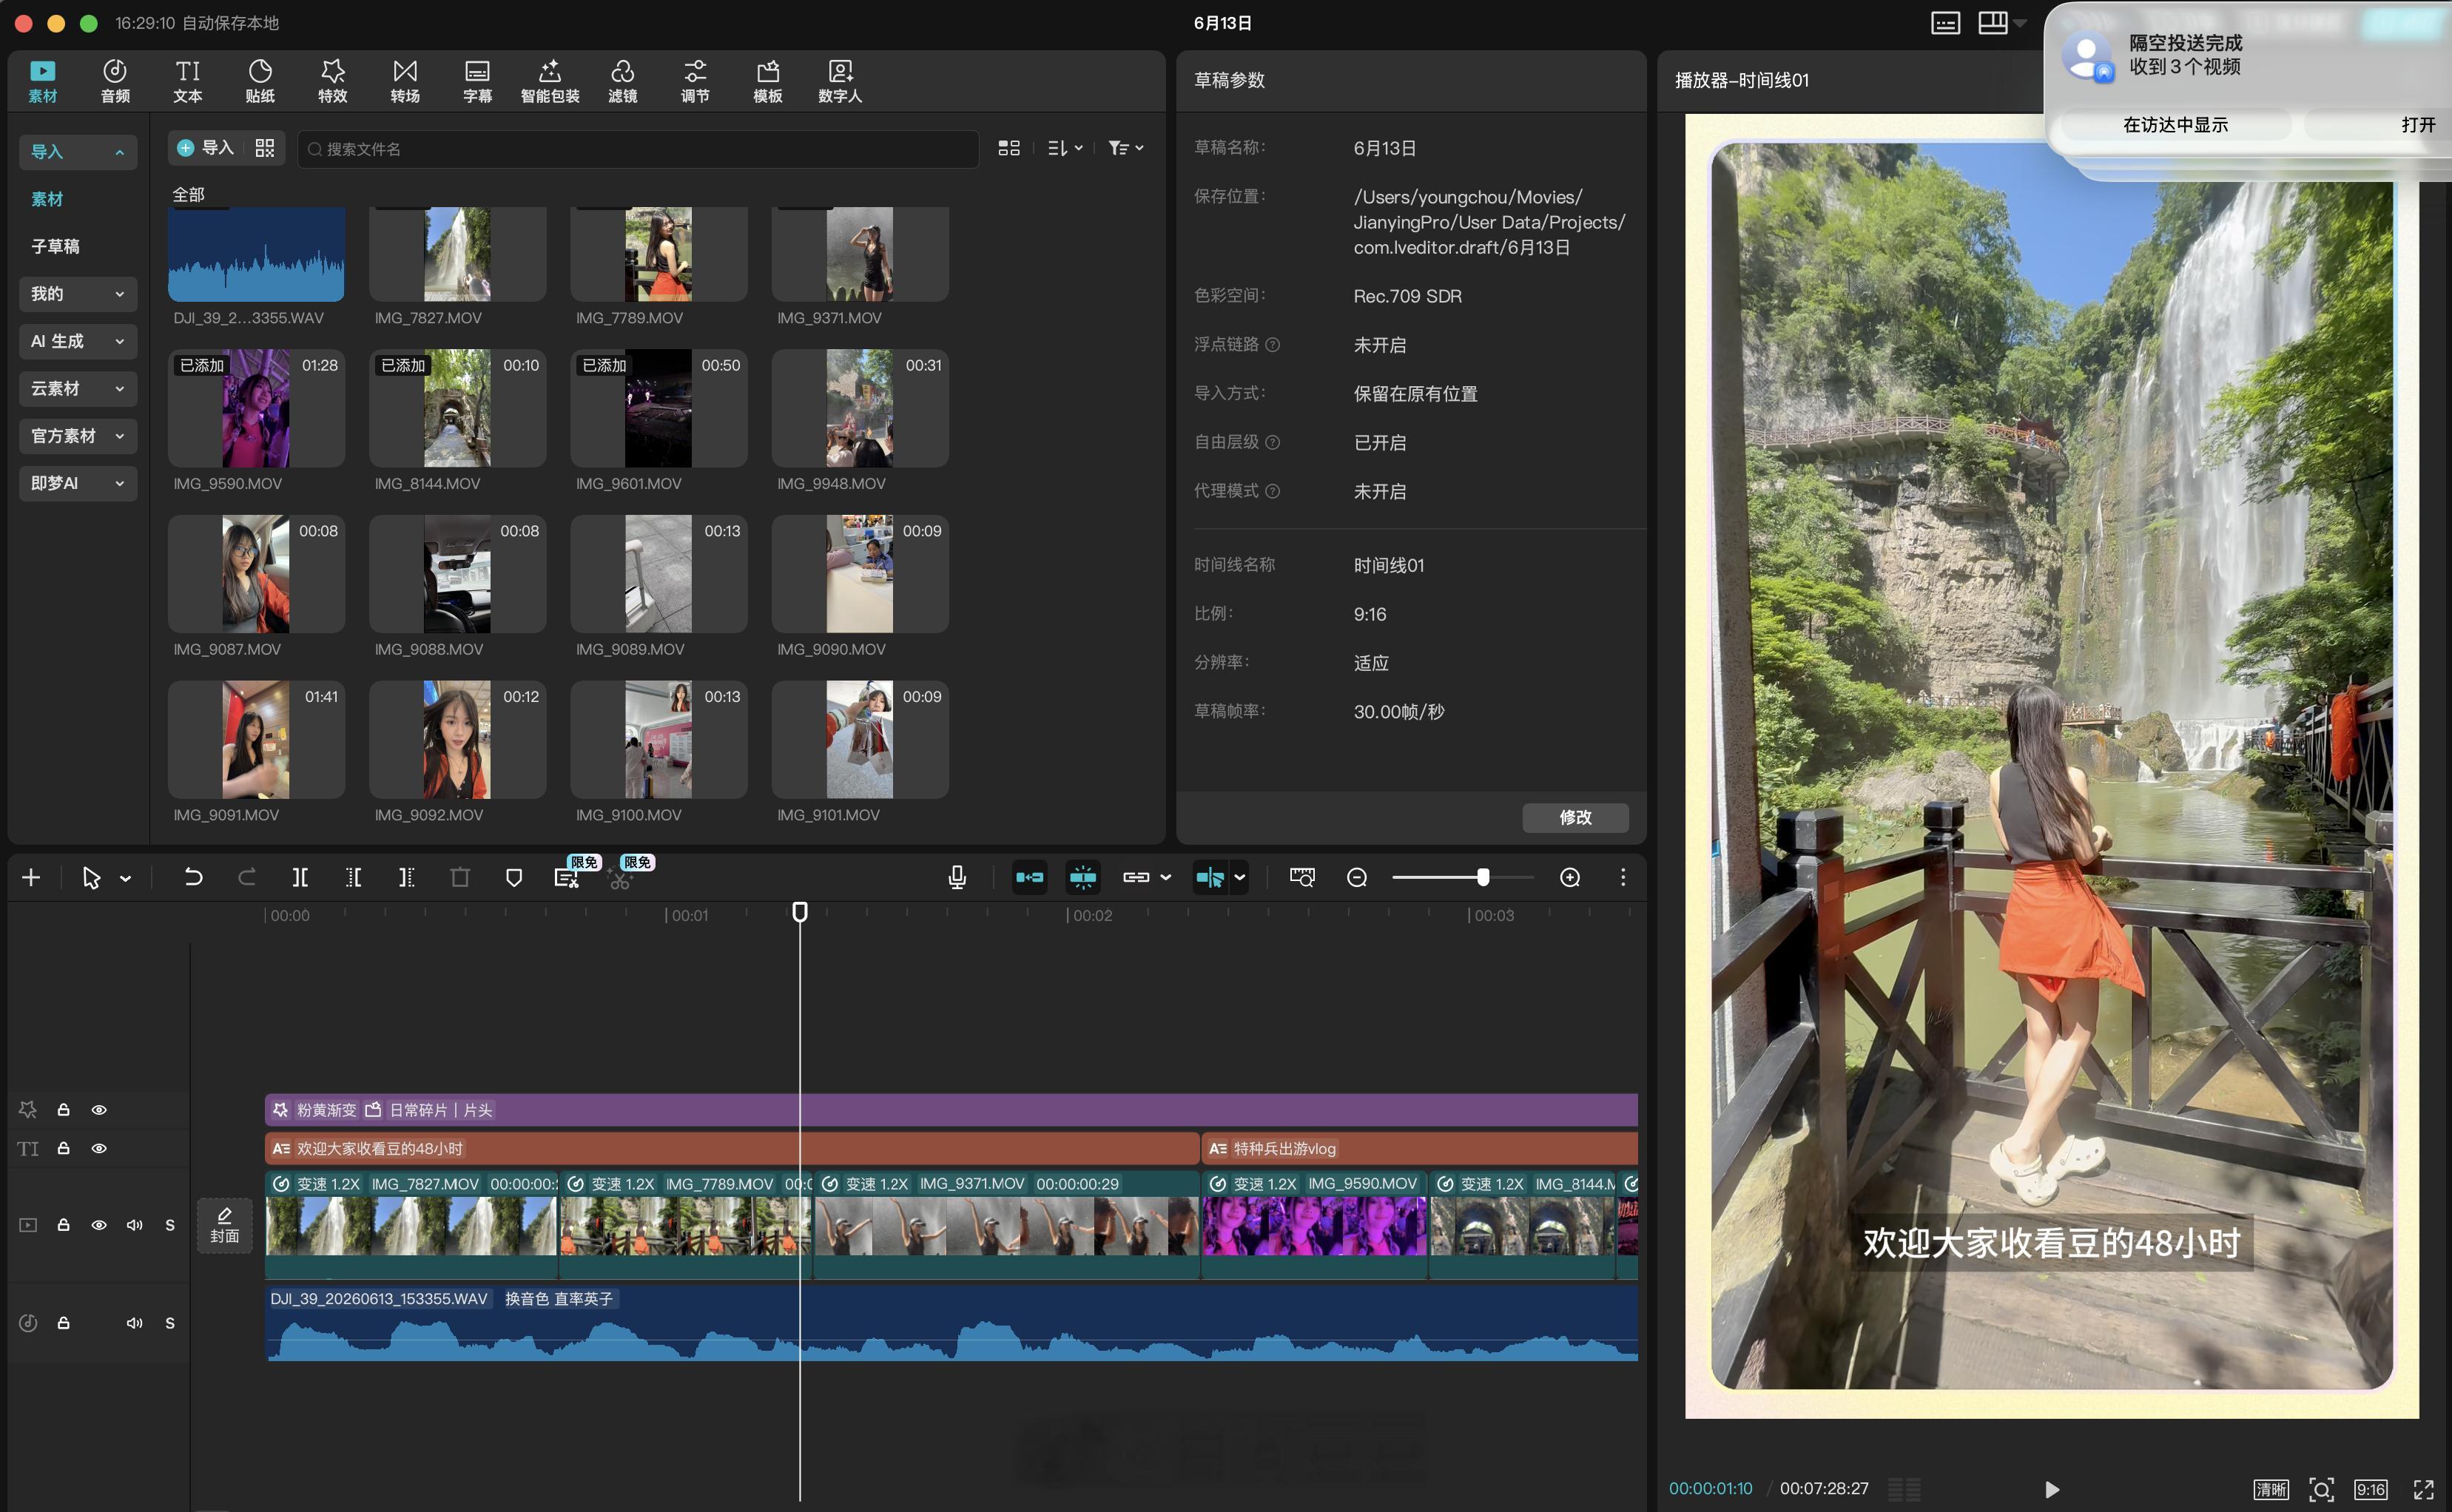Switch to the 特效 effects tab

click(332, 80)
